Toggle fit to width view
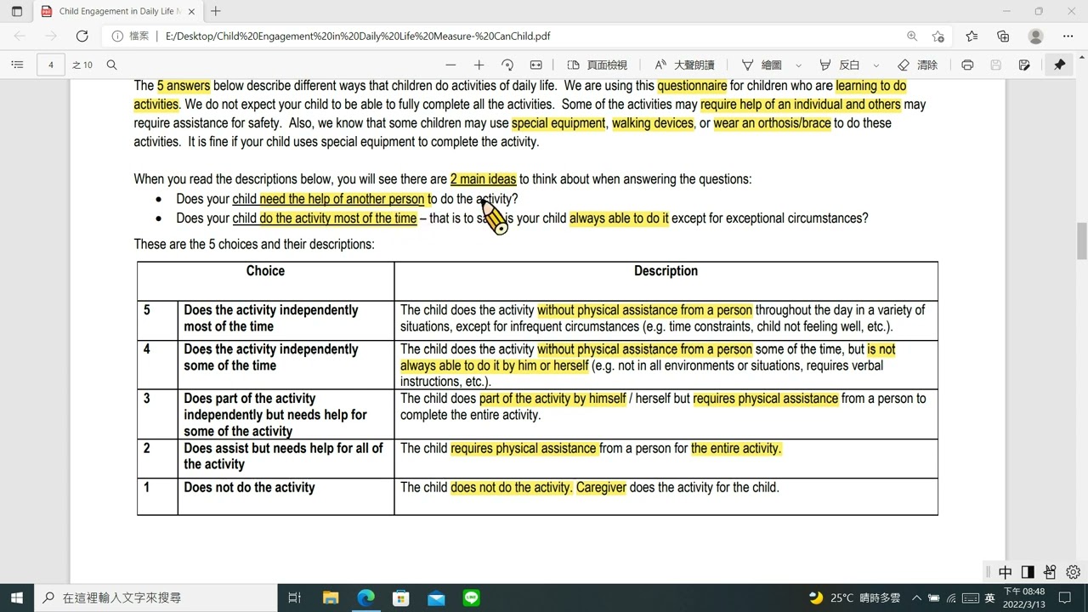The width and height of the screenshot is (1088, 612). click(536, 65)
